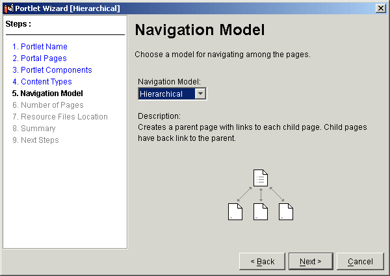This screenshot has height=276, width=390.
Task: Select step 5. Navigation Model
Action: point(47,93)
